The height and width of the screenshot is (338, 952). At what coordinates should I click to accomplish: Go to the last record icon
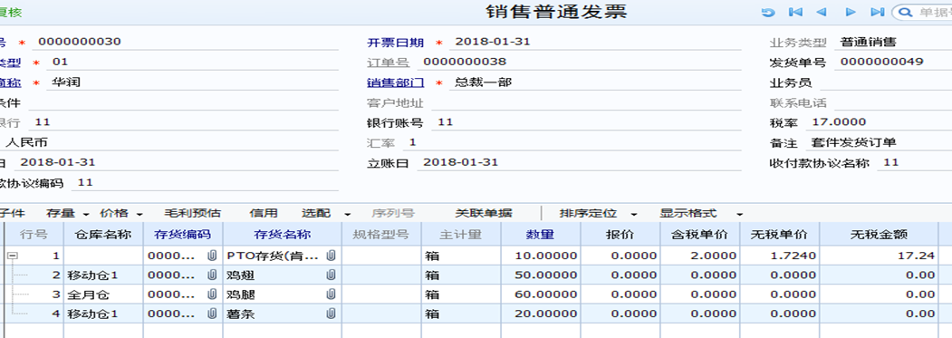pos(877,12)
